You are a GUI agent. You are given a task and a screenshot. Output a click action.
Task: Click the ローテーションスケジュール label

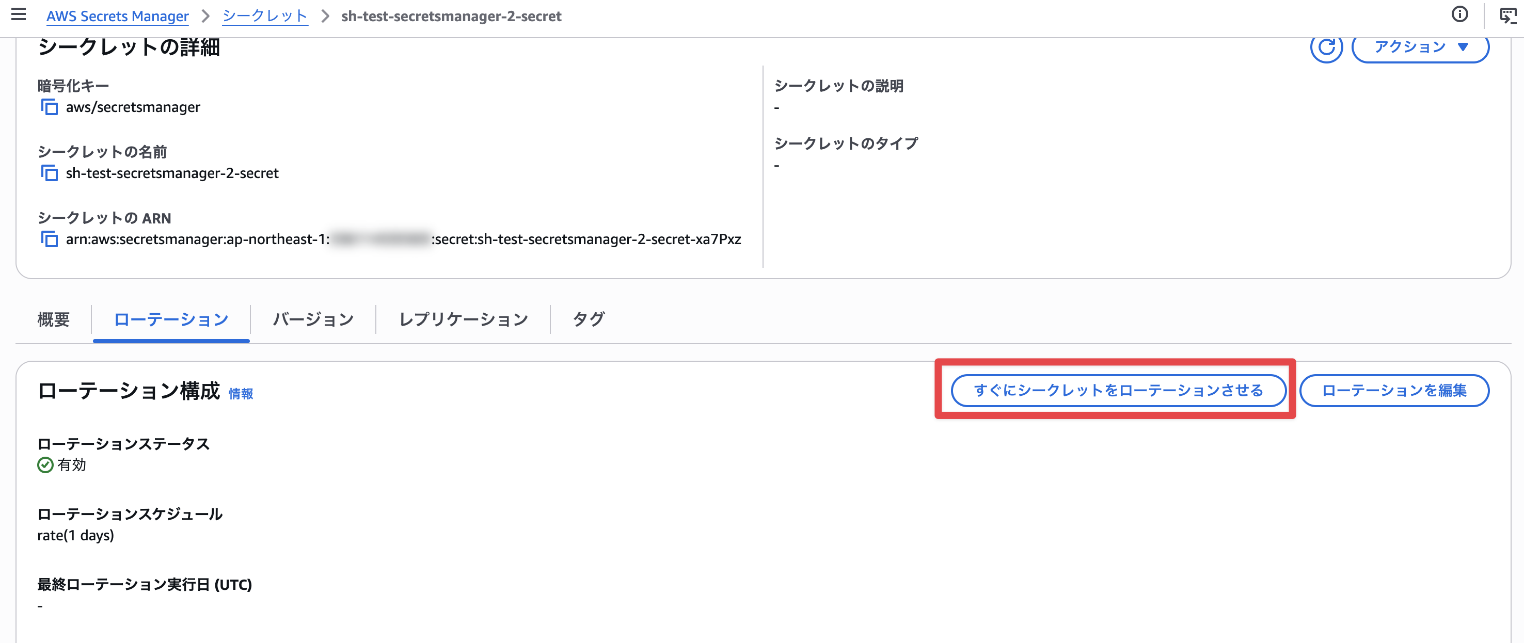click(130, 514)
